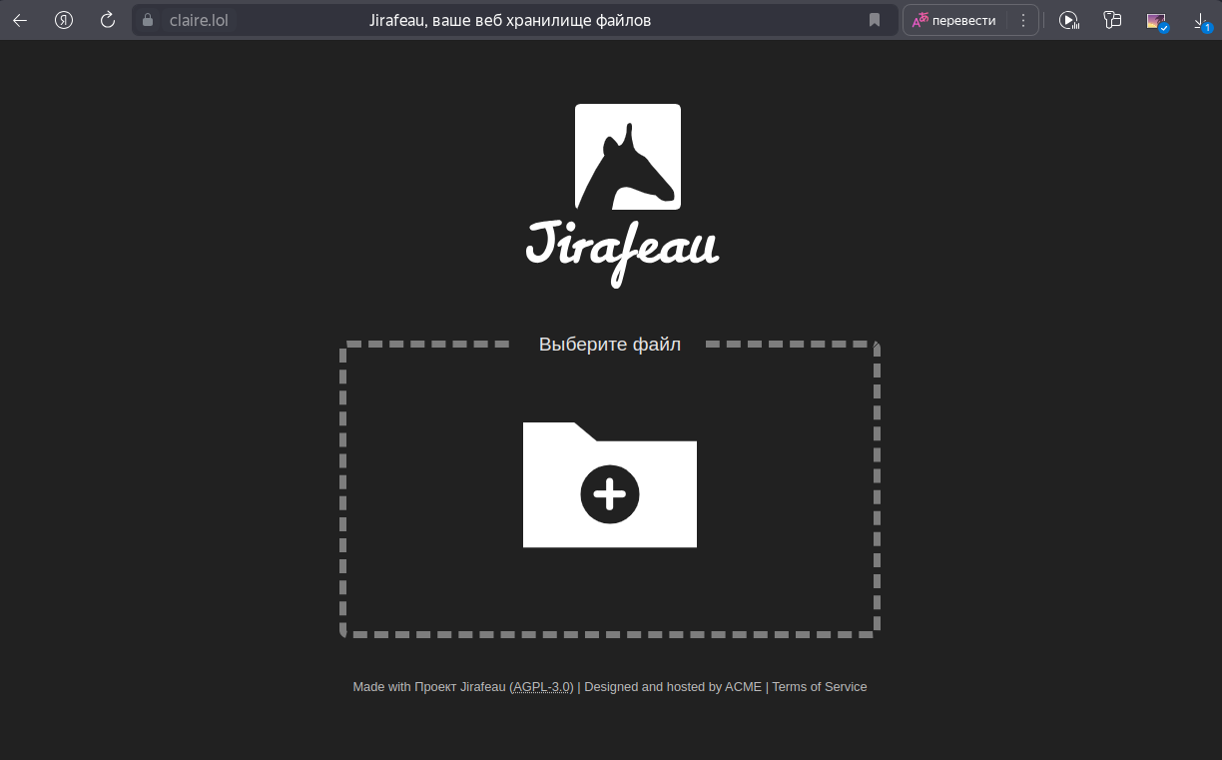Click the folder with plus upload icon
The image size is (1222, 760).
click(610, 485)
